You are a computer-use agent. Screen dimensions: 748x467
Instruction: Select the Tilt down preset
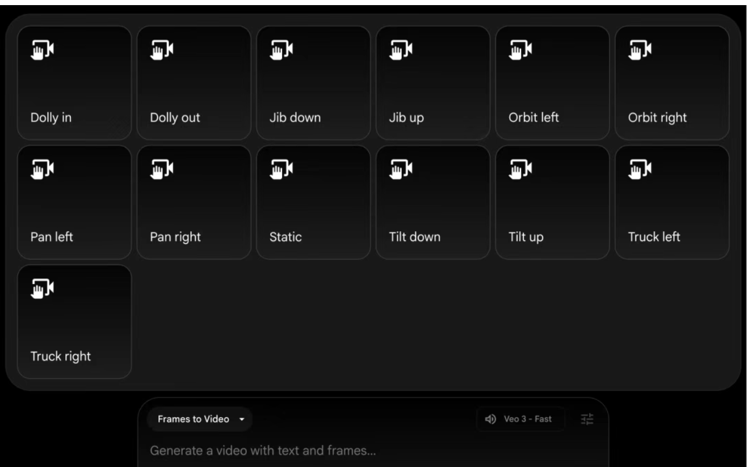click(432, 202)
